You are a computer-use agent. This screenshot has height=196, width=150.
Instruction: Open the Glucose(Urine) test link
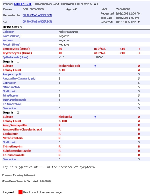pyautogui.click(x=11, y=36)
